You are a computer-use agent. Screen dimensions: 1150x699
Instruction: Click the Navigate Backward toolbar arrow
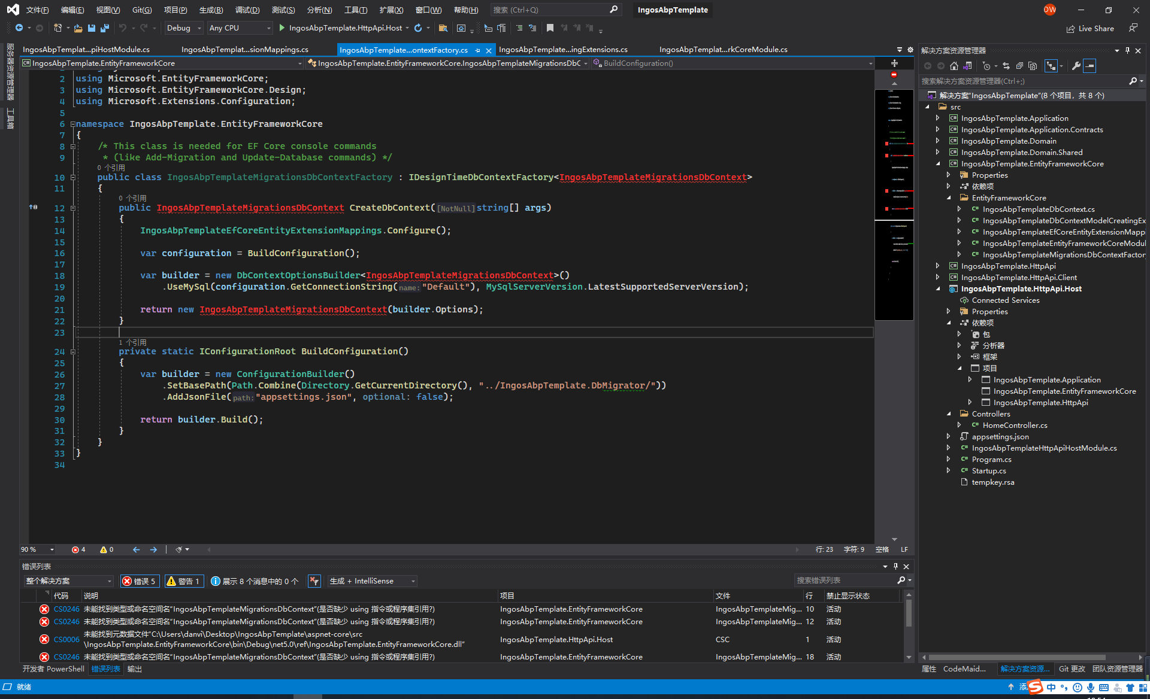[19, 28]
